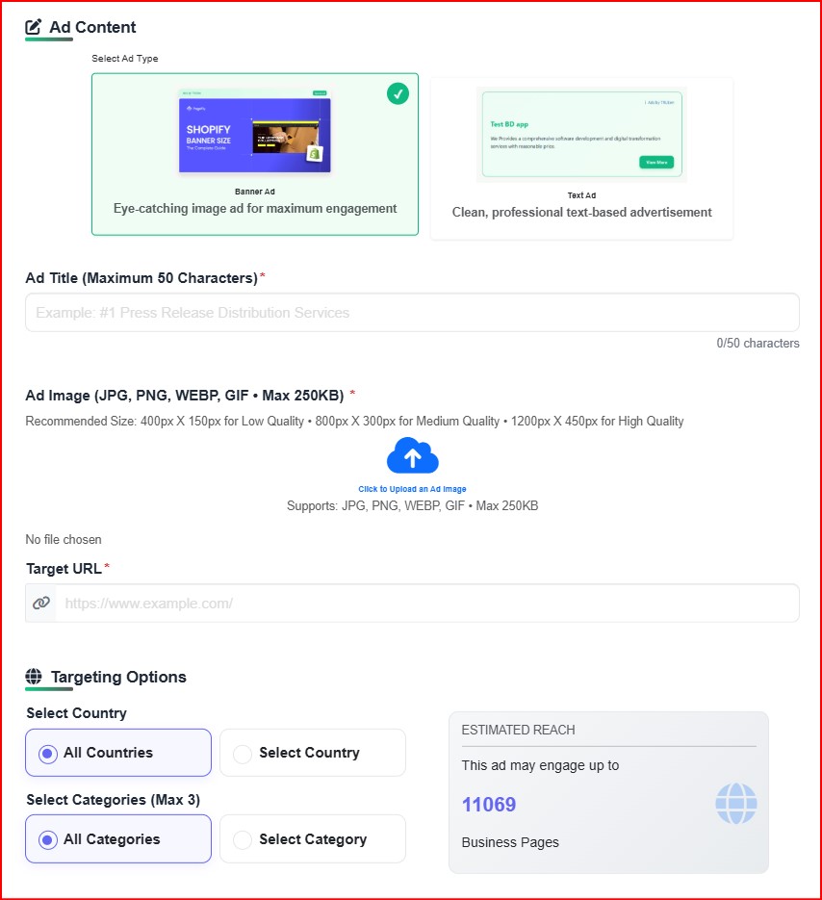This screenshot has width=822, height=900.
Task: Click the cloud upload icon
Action: 412,453
